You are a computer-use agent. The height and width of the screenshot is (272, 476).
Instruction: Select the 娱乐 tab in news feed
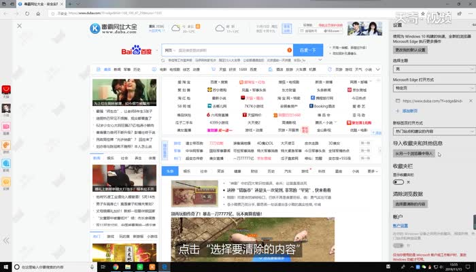click(x=187, y=171)
